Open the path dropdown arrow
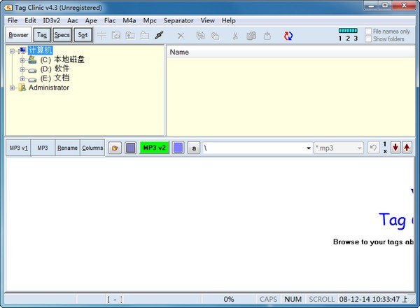420x308 pixels. [309, 148]
